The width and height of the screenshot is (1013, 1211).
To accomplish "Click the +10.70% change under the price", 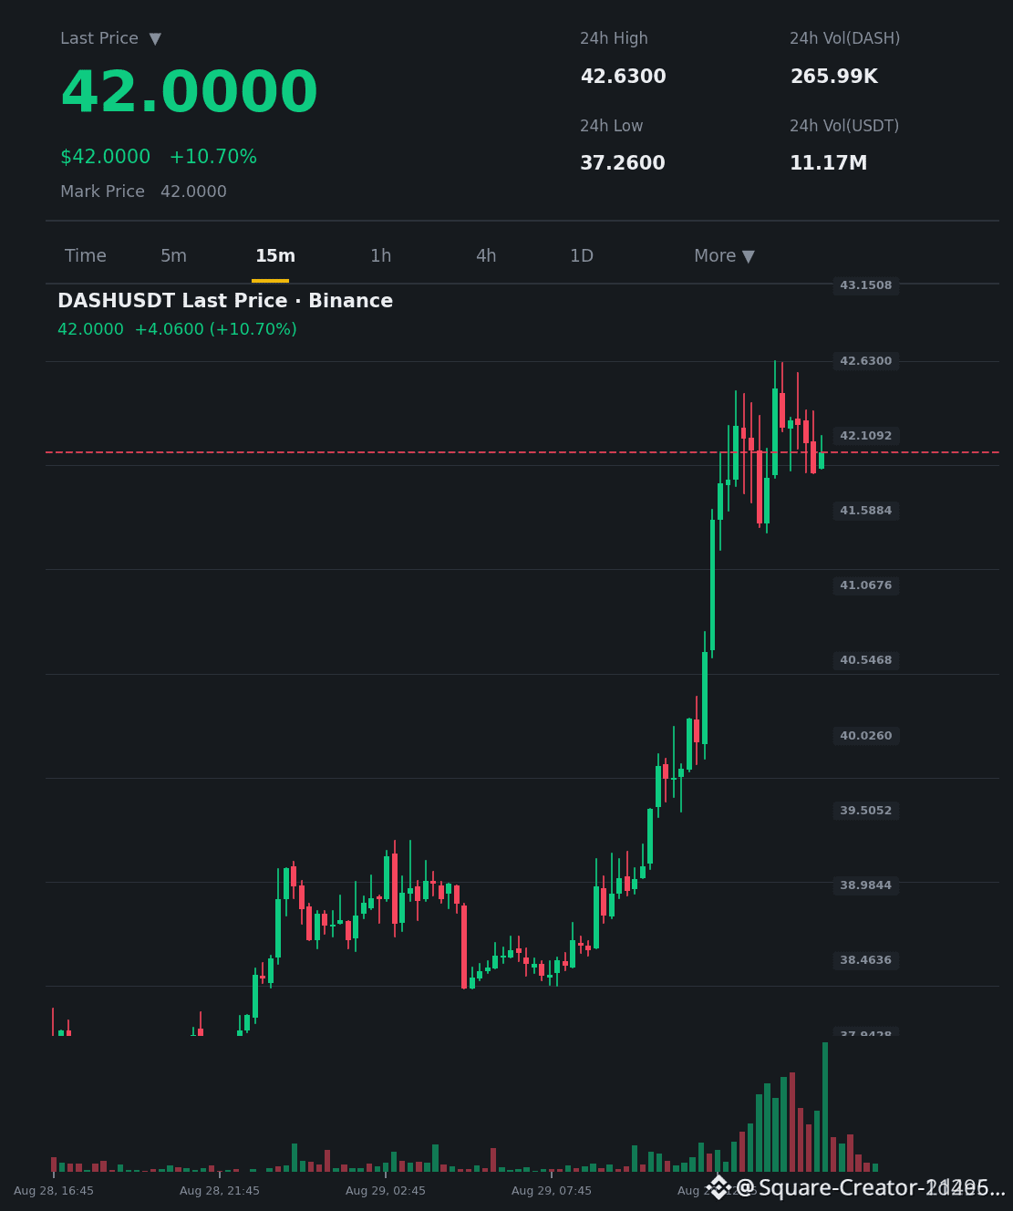I will pos(213,157).
